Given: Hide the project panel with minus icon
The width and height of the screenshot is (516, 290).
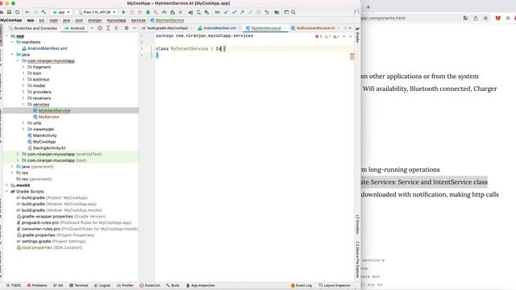Looking at the screenshot, I should 135,28.
